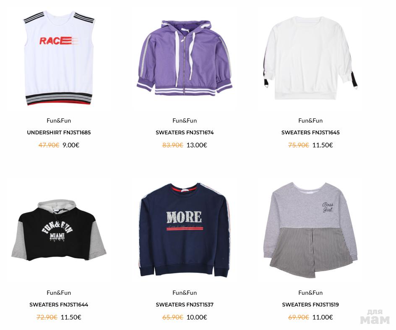Click Fun&Fun brand above UNDERSHIRT FNJST1685

pos(59,120)
